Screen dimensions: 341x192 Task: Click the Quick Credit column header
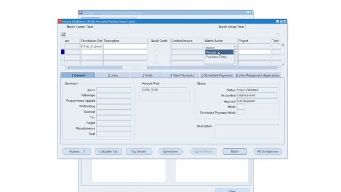click(159, 41)
